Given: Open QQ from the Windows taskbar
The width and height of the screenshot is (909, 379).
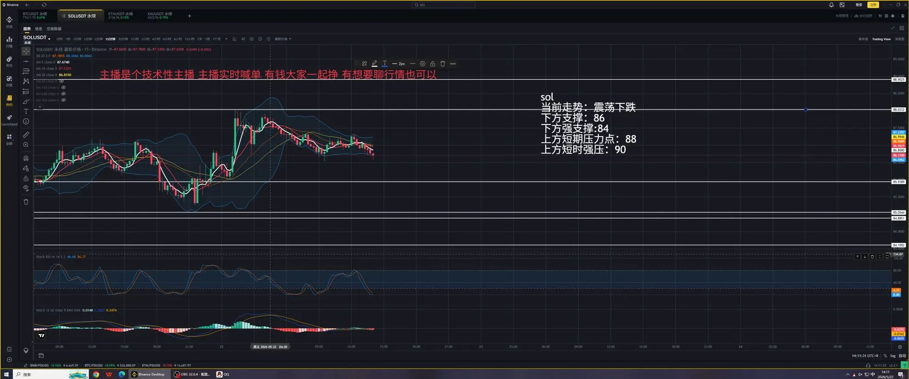Looking at the screenshot, I should point(223,374).
